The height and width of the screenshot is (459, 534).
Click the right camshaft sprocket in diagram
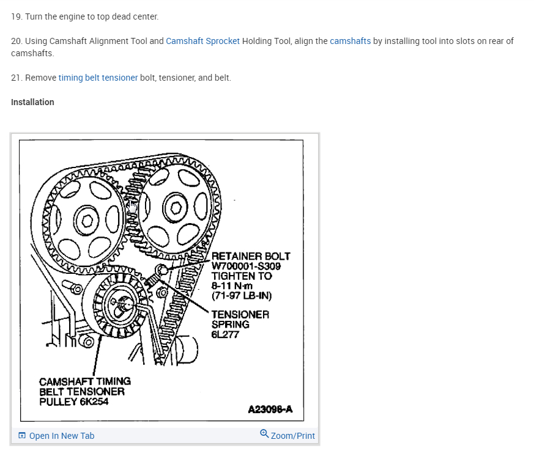[176, 208]
